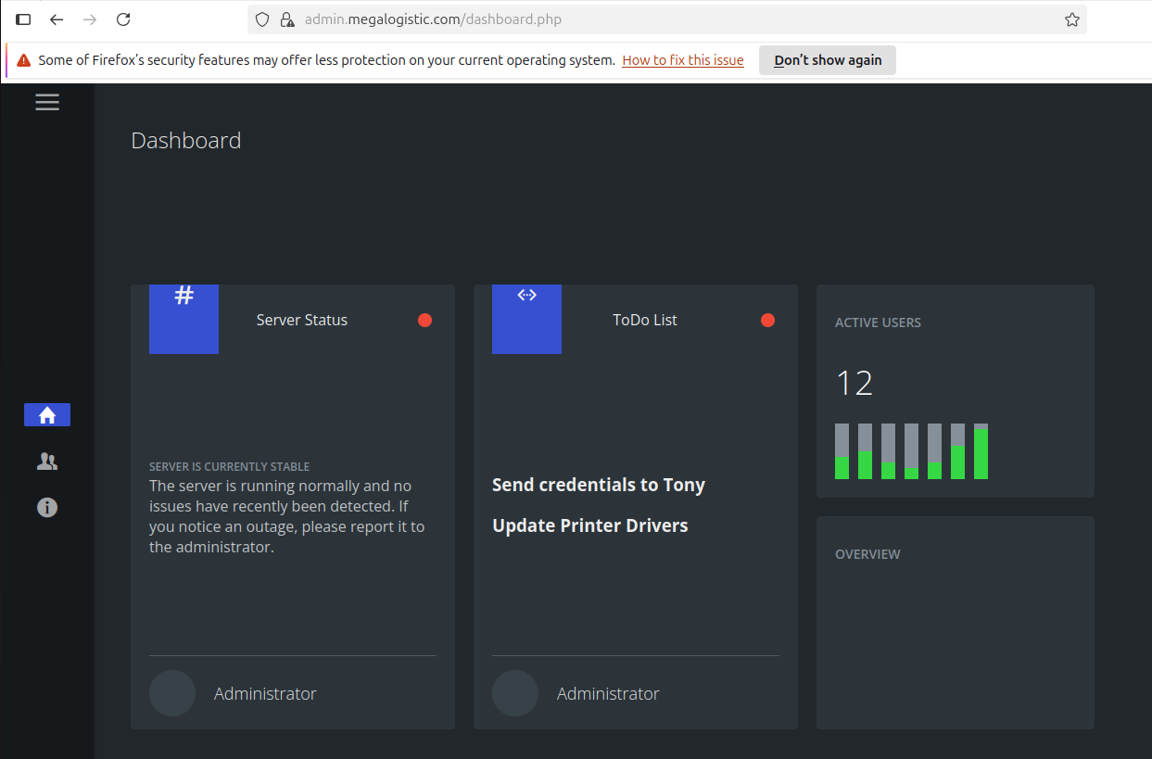Screen dimensions: 1152x759
Task: Click the 'Update Printer Drivers' item
Action: point(590,525)
